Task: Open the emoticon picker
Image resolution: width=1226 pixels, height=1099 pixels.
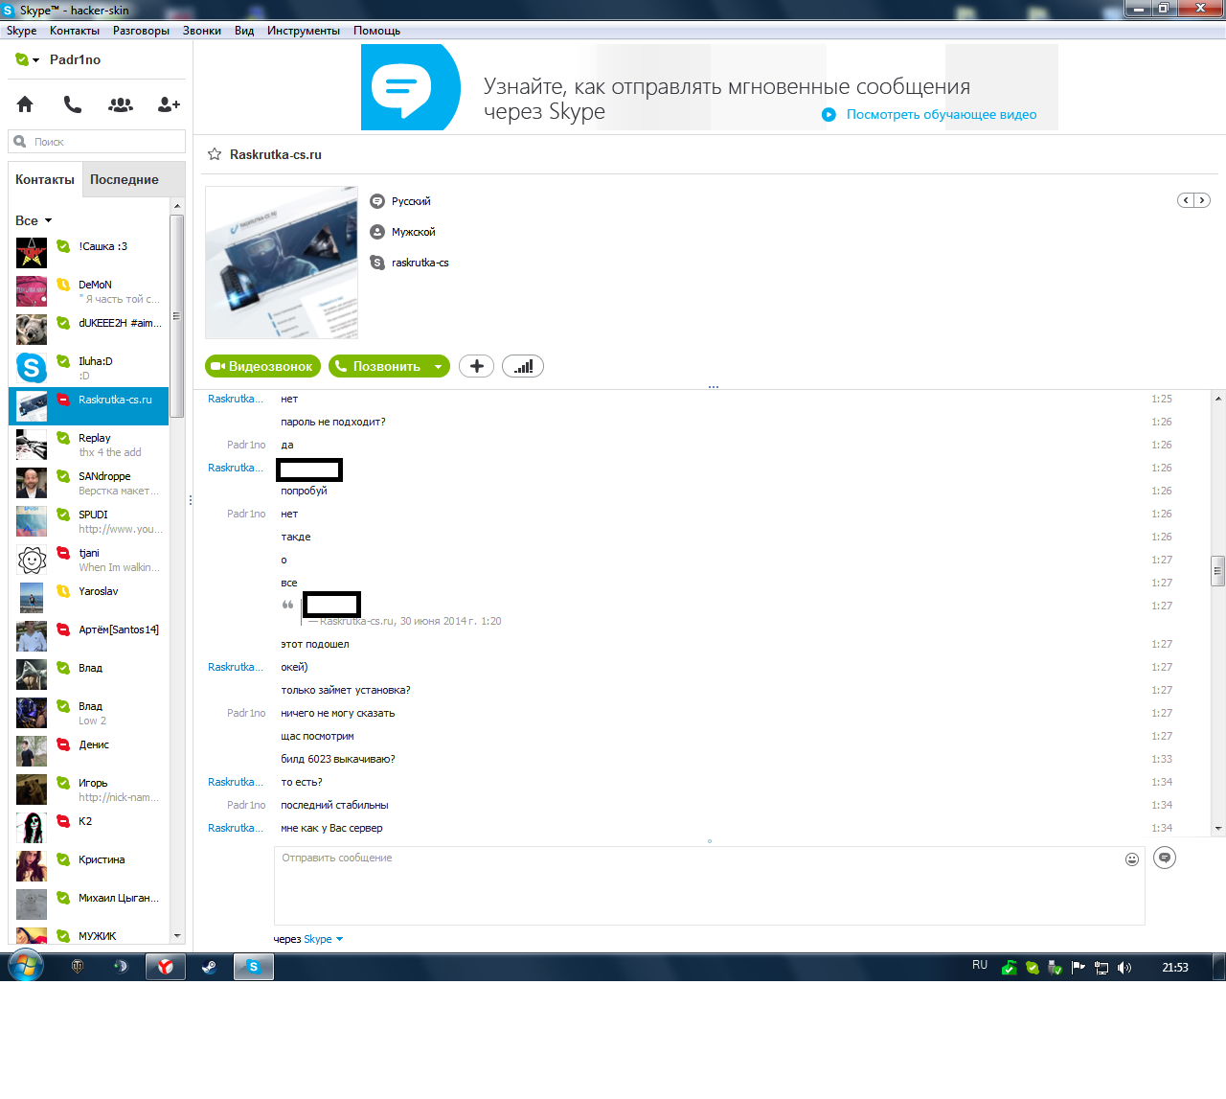Action: tap(1132, 859)
